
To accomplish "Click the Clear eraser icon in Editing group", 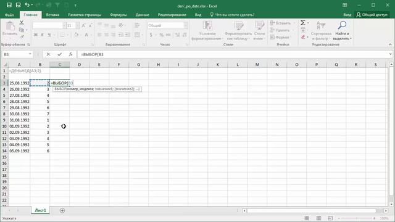I will 303,37.
